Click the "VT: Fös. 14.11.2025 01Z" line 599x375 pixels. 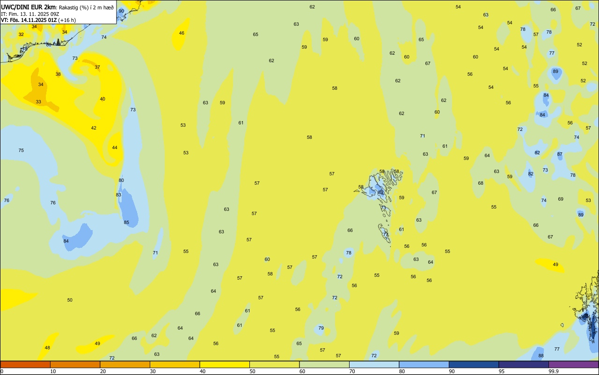coord(29,20)
